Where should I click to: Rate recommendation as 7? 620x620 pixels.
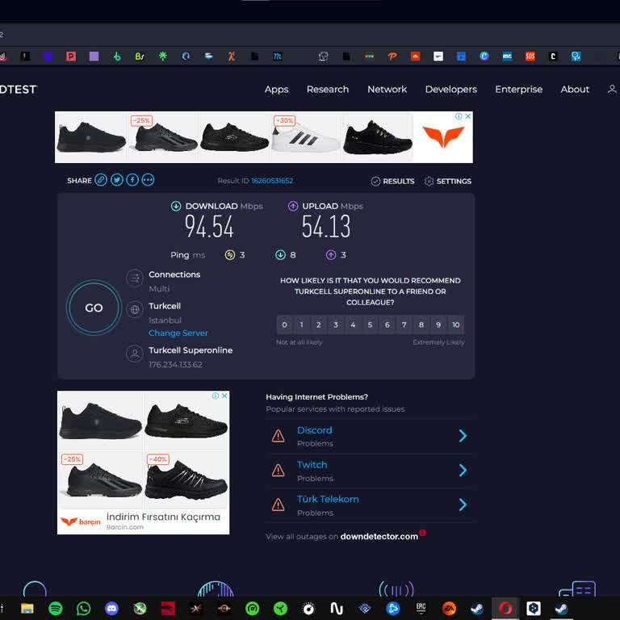tap(404, 325)
